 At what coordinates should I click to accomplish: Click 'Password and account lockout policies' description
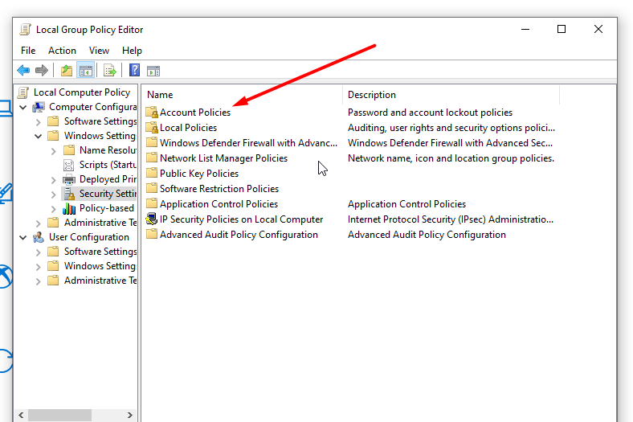pos(430,113)
